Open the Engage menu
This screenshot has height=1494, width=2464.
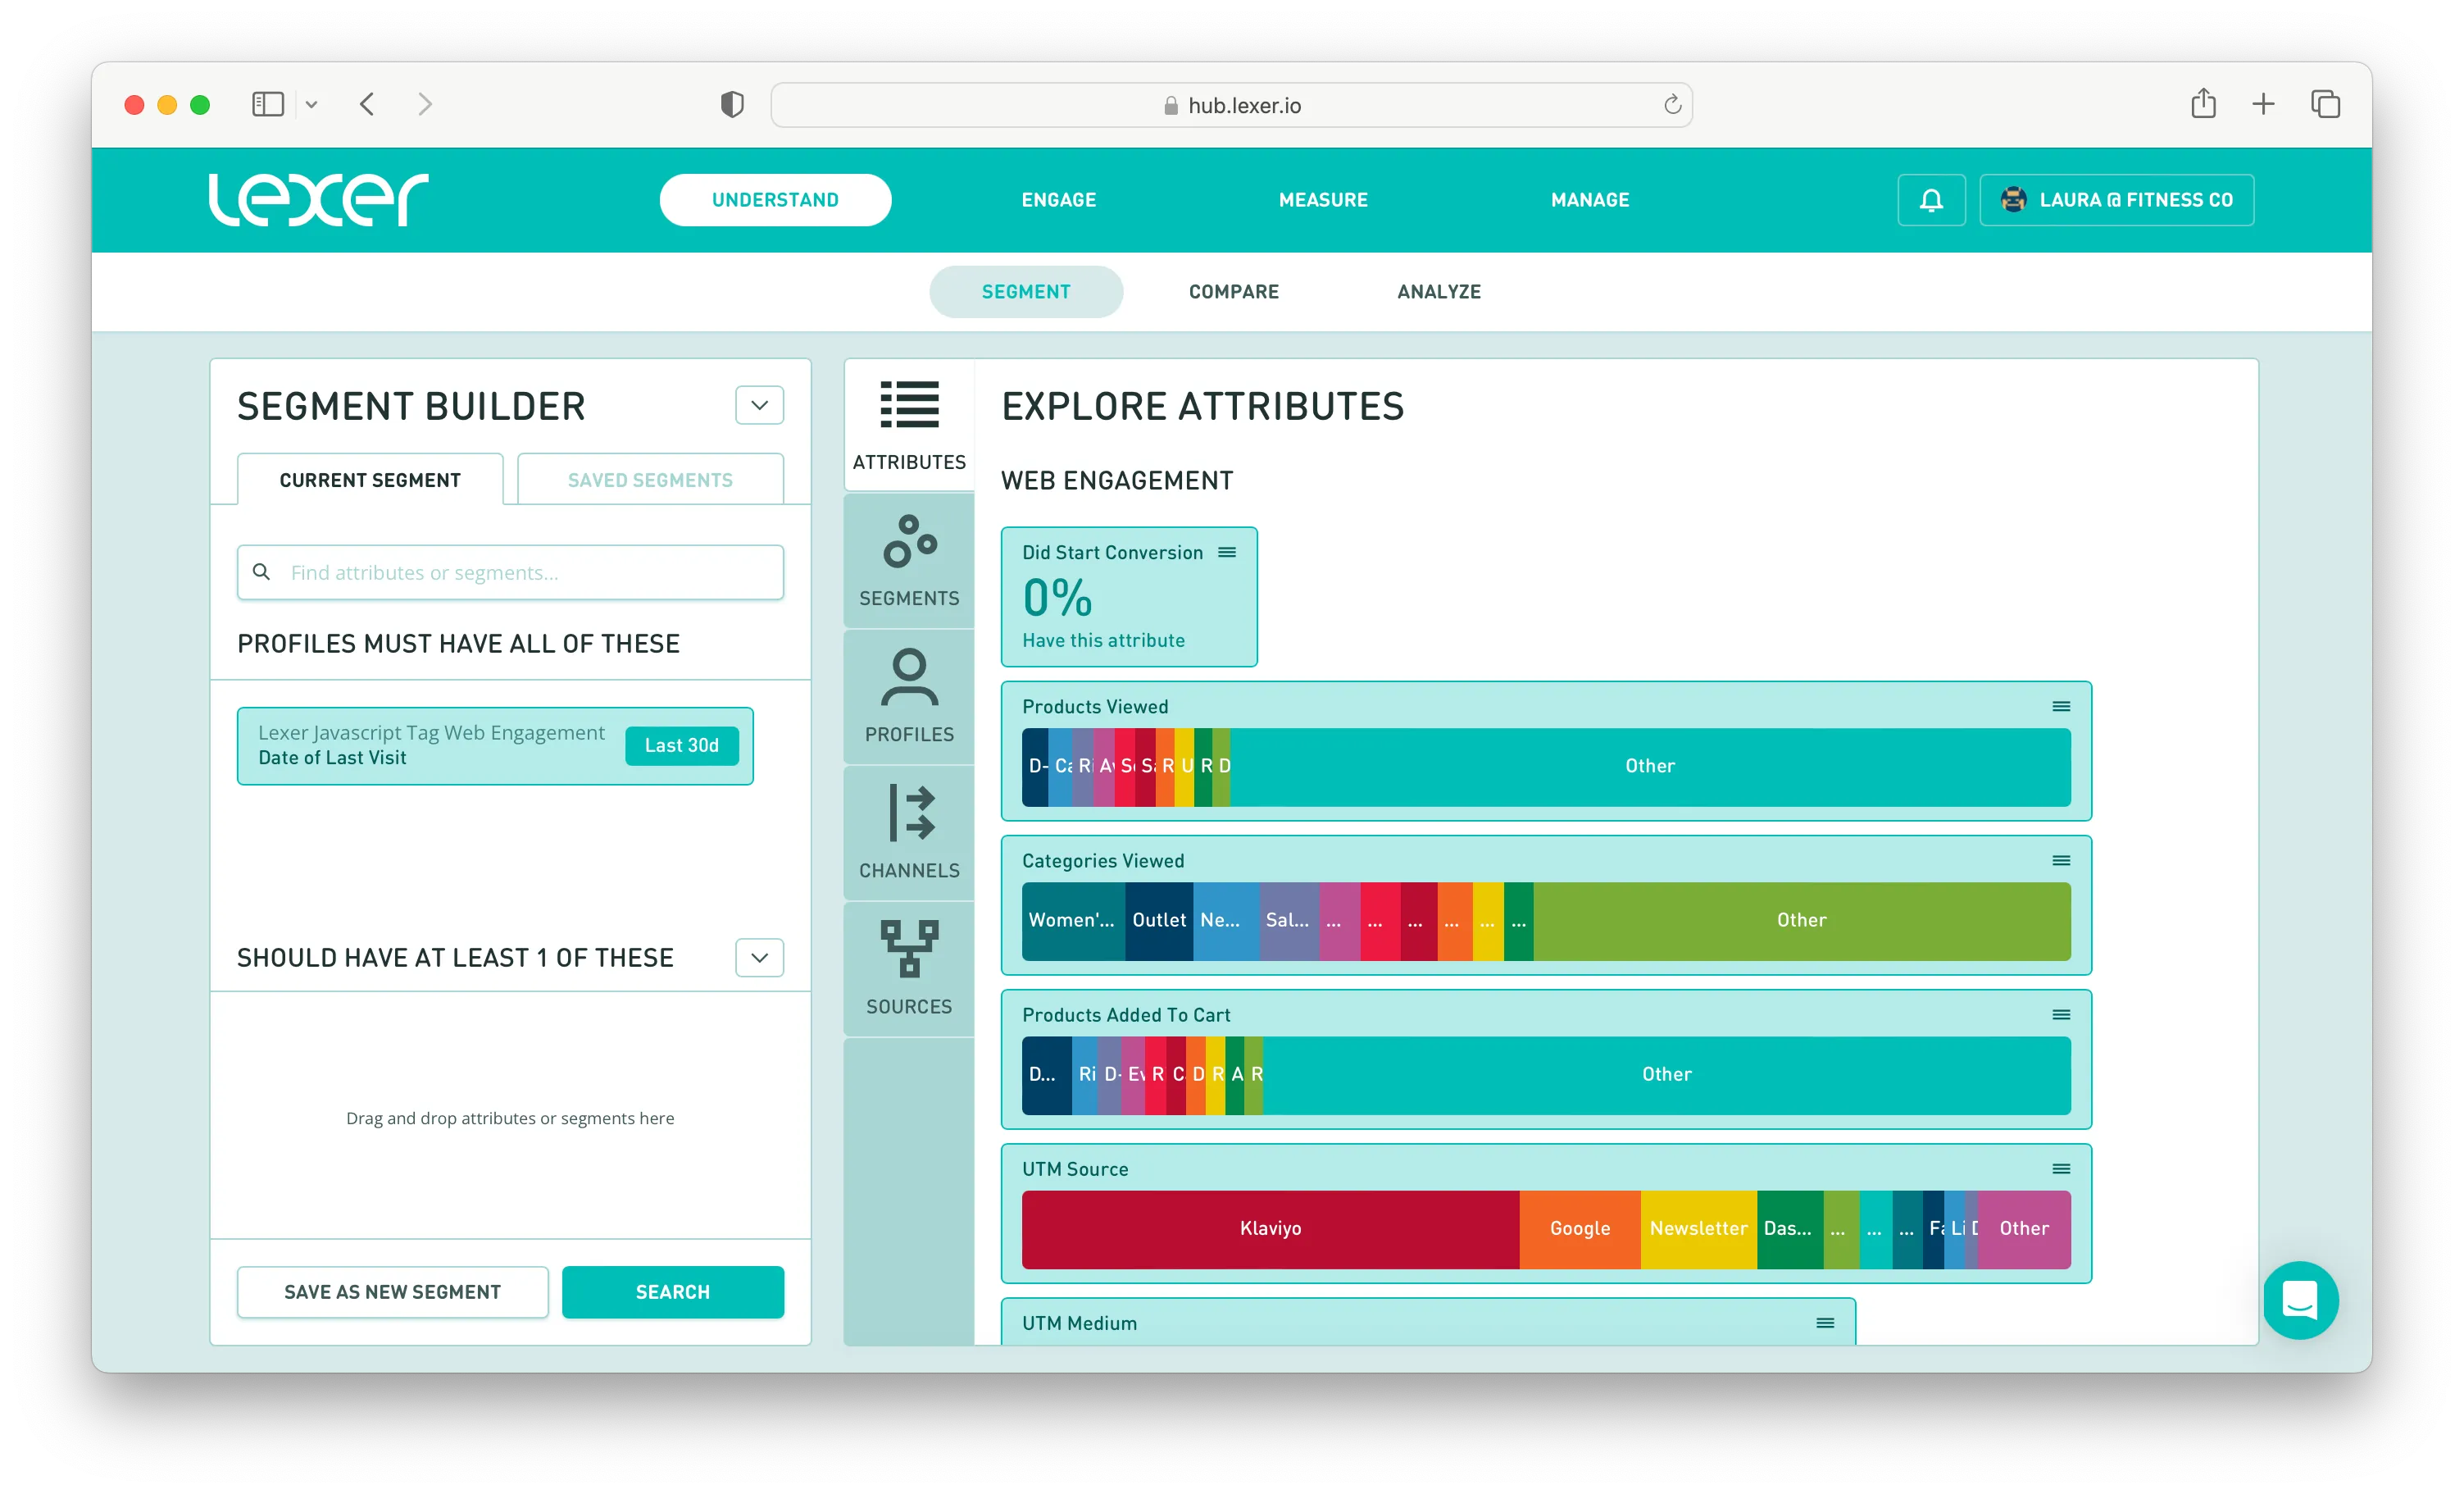[x=1058, y=200]
